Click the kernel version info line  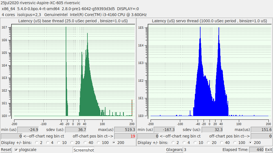[x=70, y=9]
